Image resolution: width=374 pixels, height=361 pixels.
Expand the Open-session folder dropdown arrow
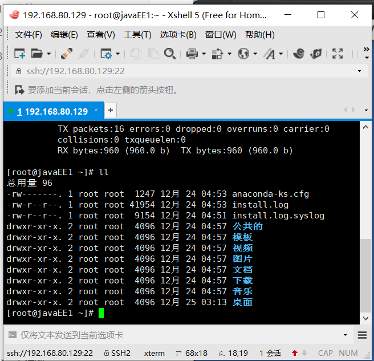click(49, 54)
